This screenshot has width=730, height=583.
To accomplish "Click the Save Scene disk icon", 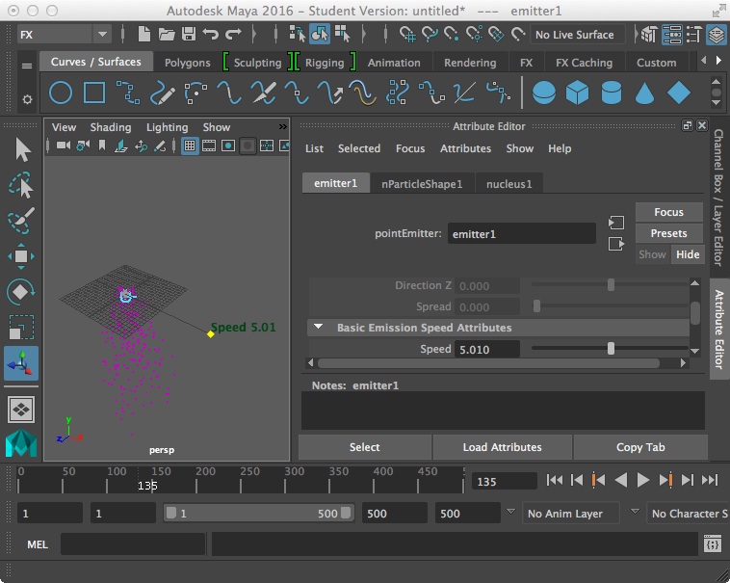I will coord(189,34).
